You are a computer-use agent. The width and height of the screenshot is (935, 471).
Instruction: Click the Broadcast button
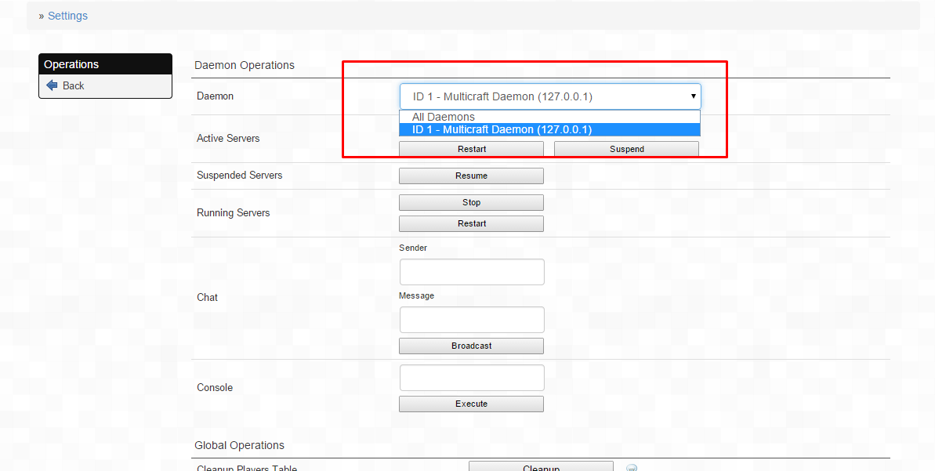pyautogui.click(x=471, y=346)
